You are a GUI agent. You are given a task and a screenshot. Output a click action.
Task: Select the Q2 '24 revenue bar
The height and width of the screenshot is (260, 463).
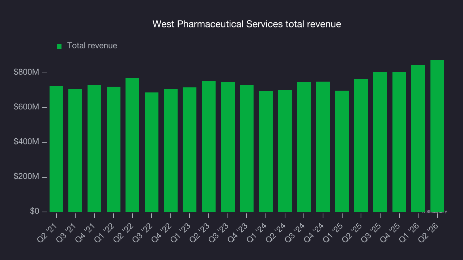(x=285, y=151)
